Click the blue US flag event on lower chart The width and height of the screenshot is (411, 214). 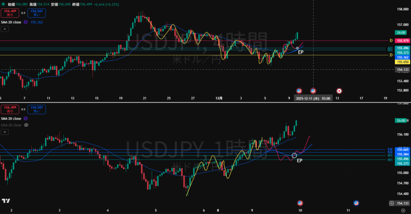pyautogui.click(x=356, y=203)
